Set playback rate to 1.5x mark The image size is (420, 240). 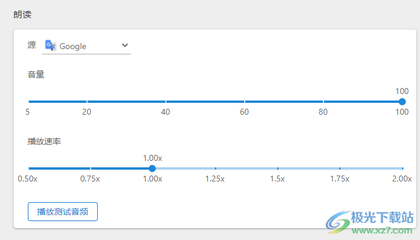click(x=277, y=168)
